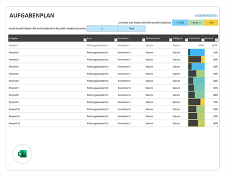Select the blue legend swatch
Screen dimensions: 225x176
[180, 22]
